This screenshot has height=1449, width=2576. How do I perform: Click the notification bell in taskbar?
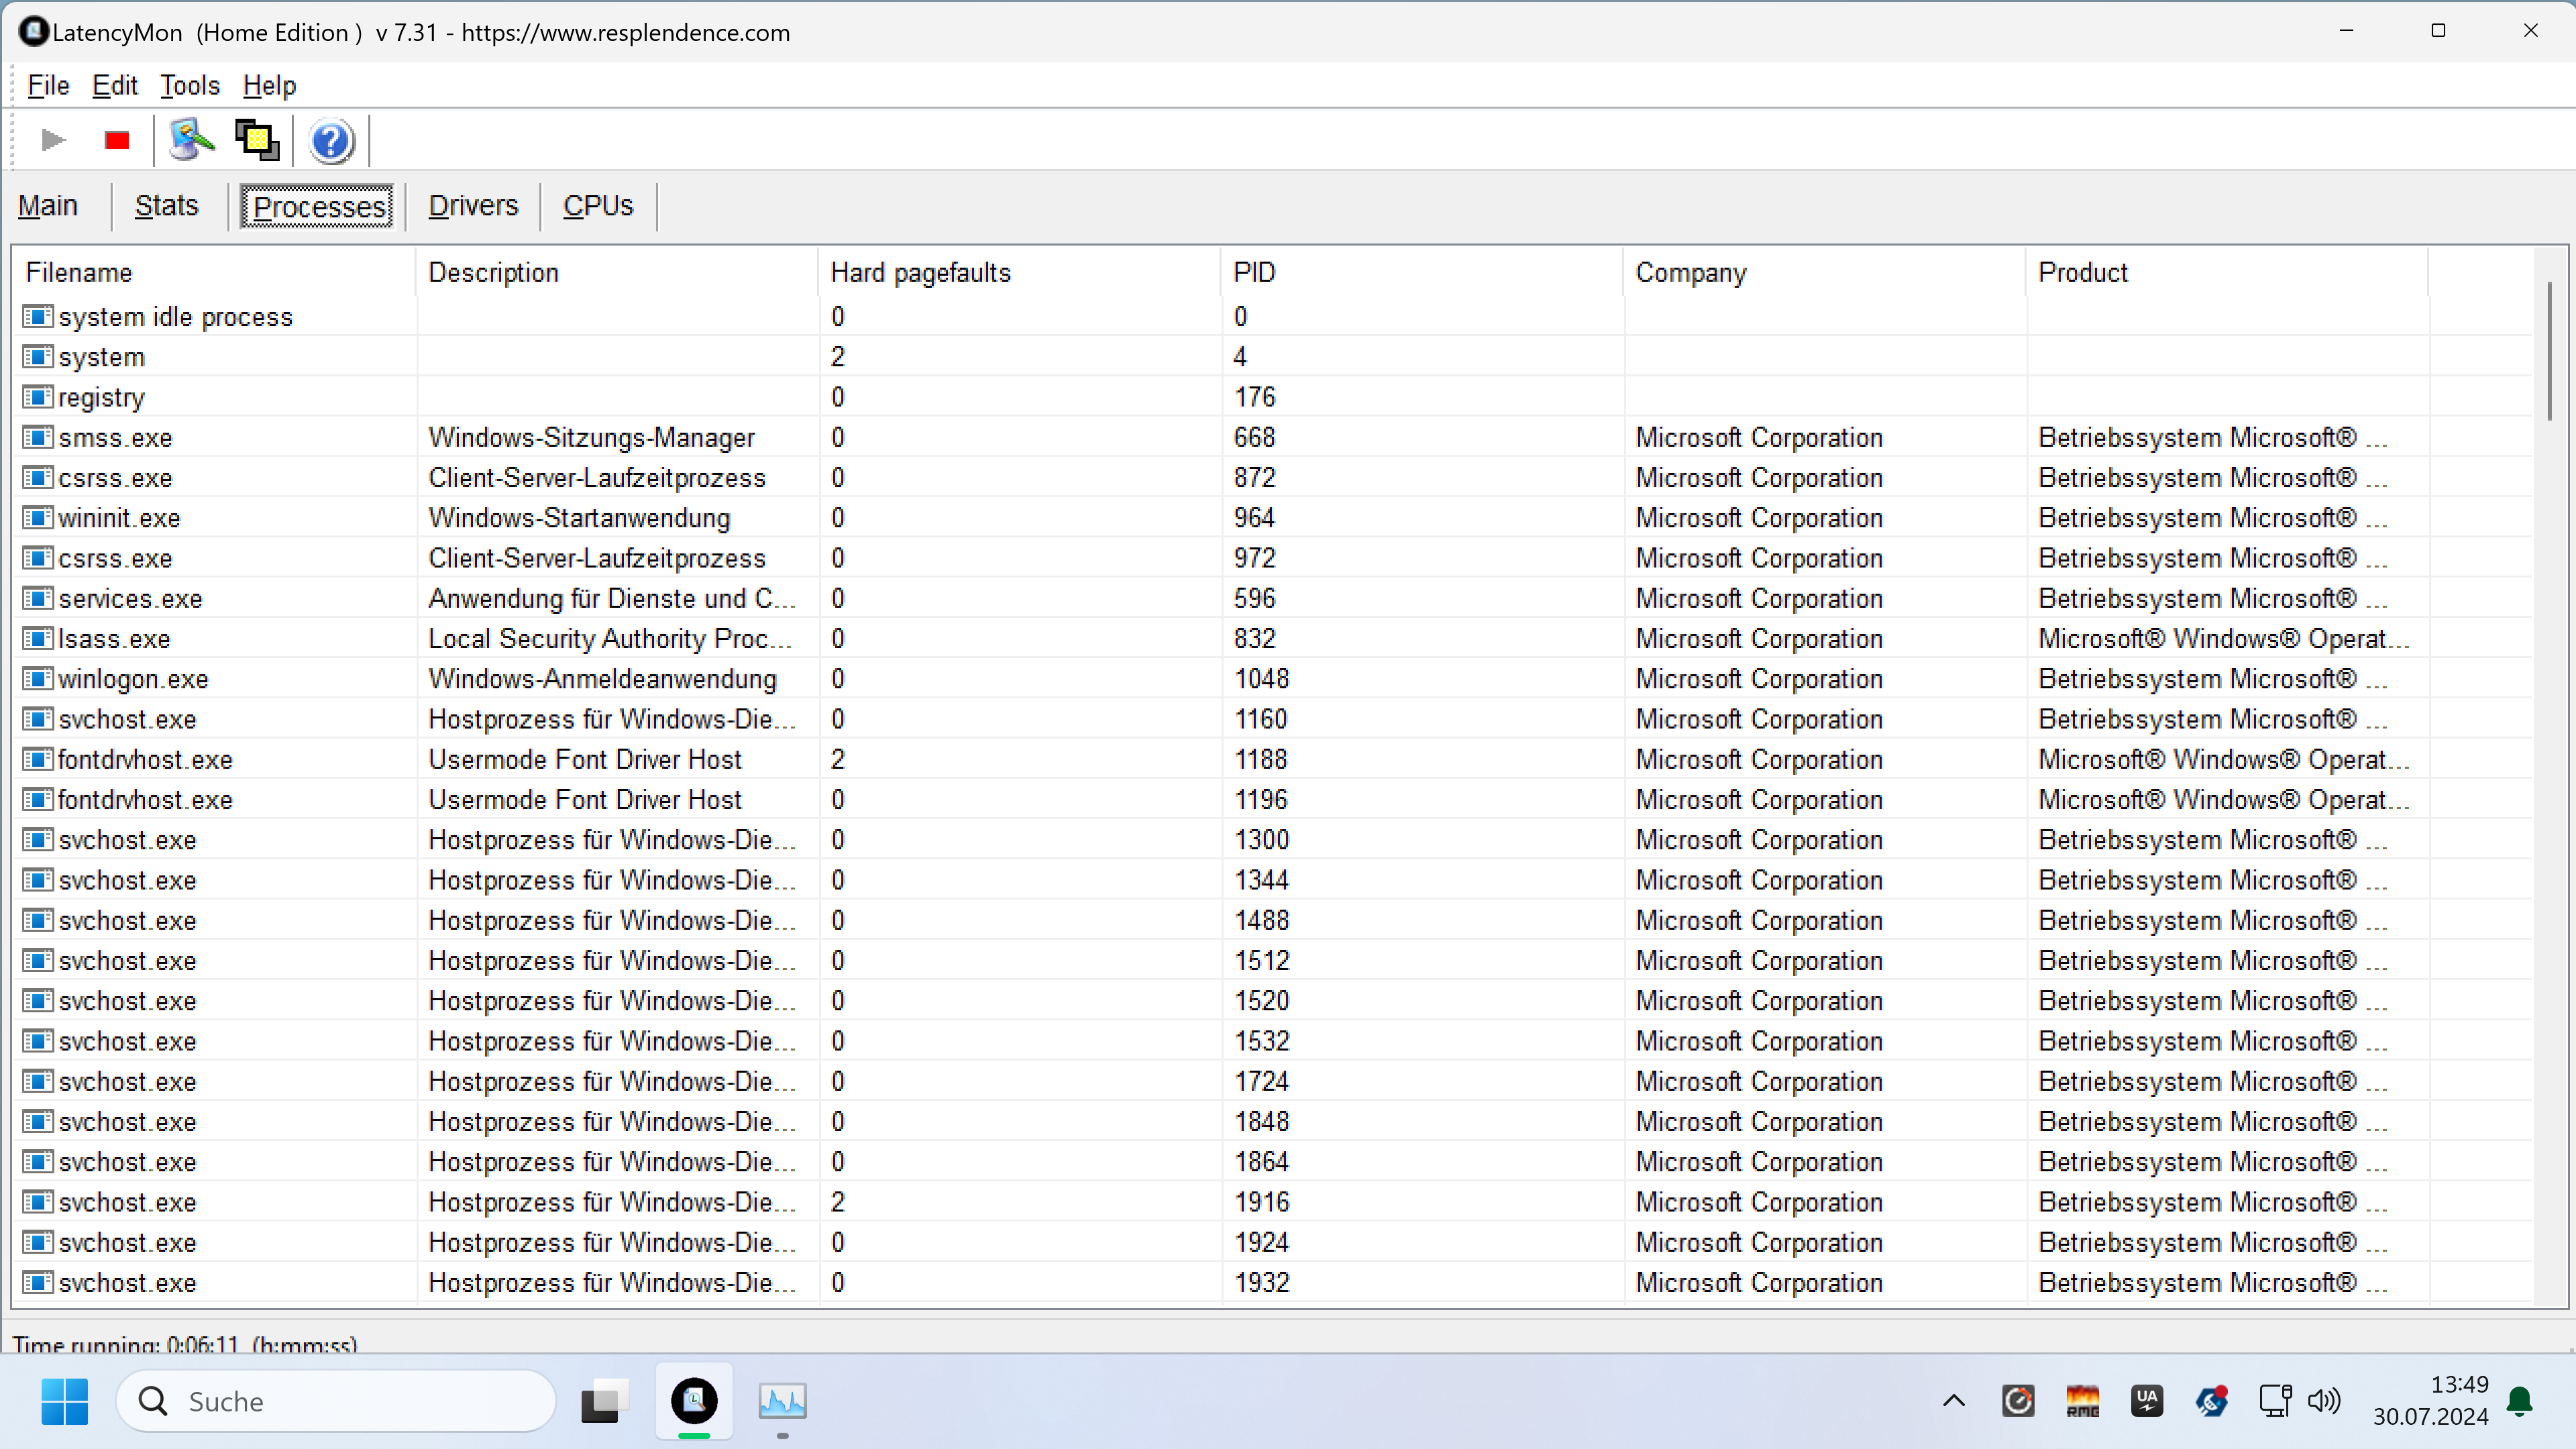2520,1401
